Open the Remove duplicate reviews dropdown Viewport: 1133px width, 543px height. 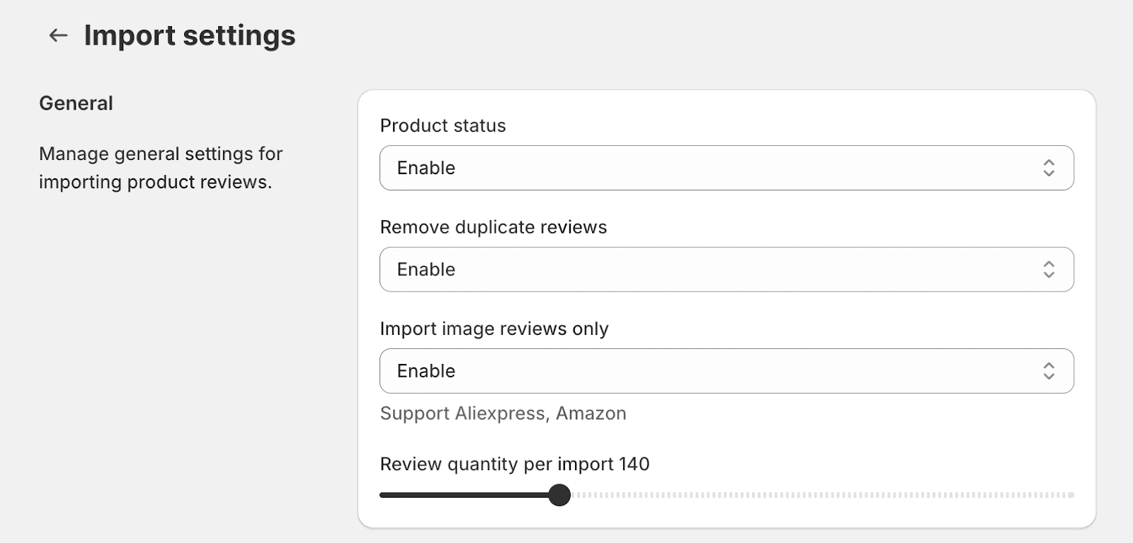point(727,269)
